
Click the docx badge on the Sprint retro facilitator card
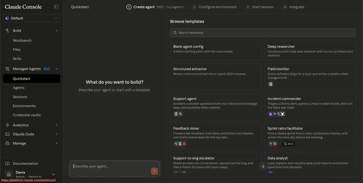(288, 144)
